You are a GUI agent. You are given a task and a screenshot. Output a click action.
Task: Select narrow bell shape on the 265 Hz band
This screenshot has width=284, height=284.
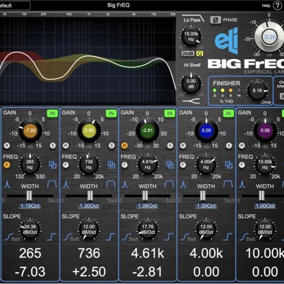[7, 184]
